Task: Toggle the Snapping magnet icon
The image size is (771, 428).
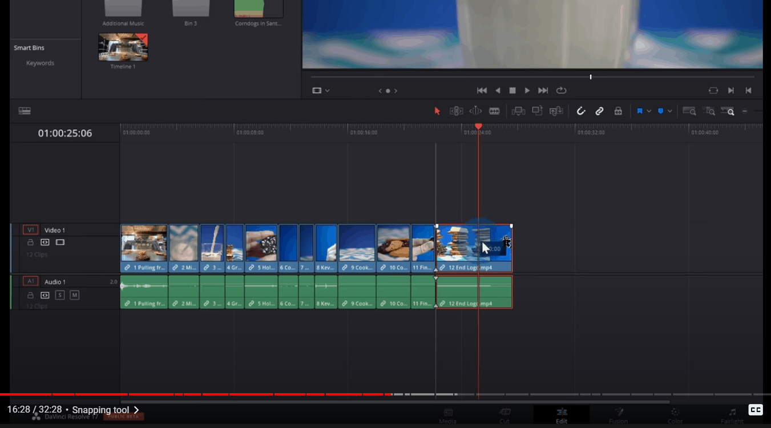Action: click(x=581, y=111)
